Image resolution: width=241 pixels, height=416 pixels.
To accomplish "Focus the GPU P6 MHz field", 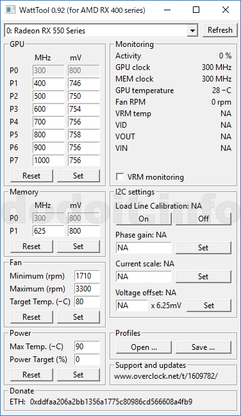I will click(49, 148).
